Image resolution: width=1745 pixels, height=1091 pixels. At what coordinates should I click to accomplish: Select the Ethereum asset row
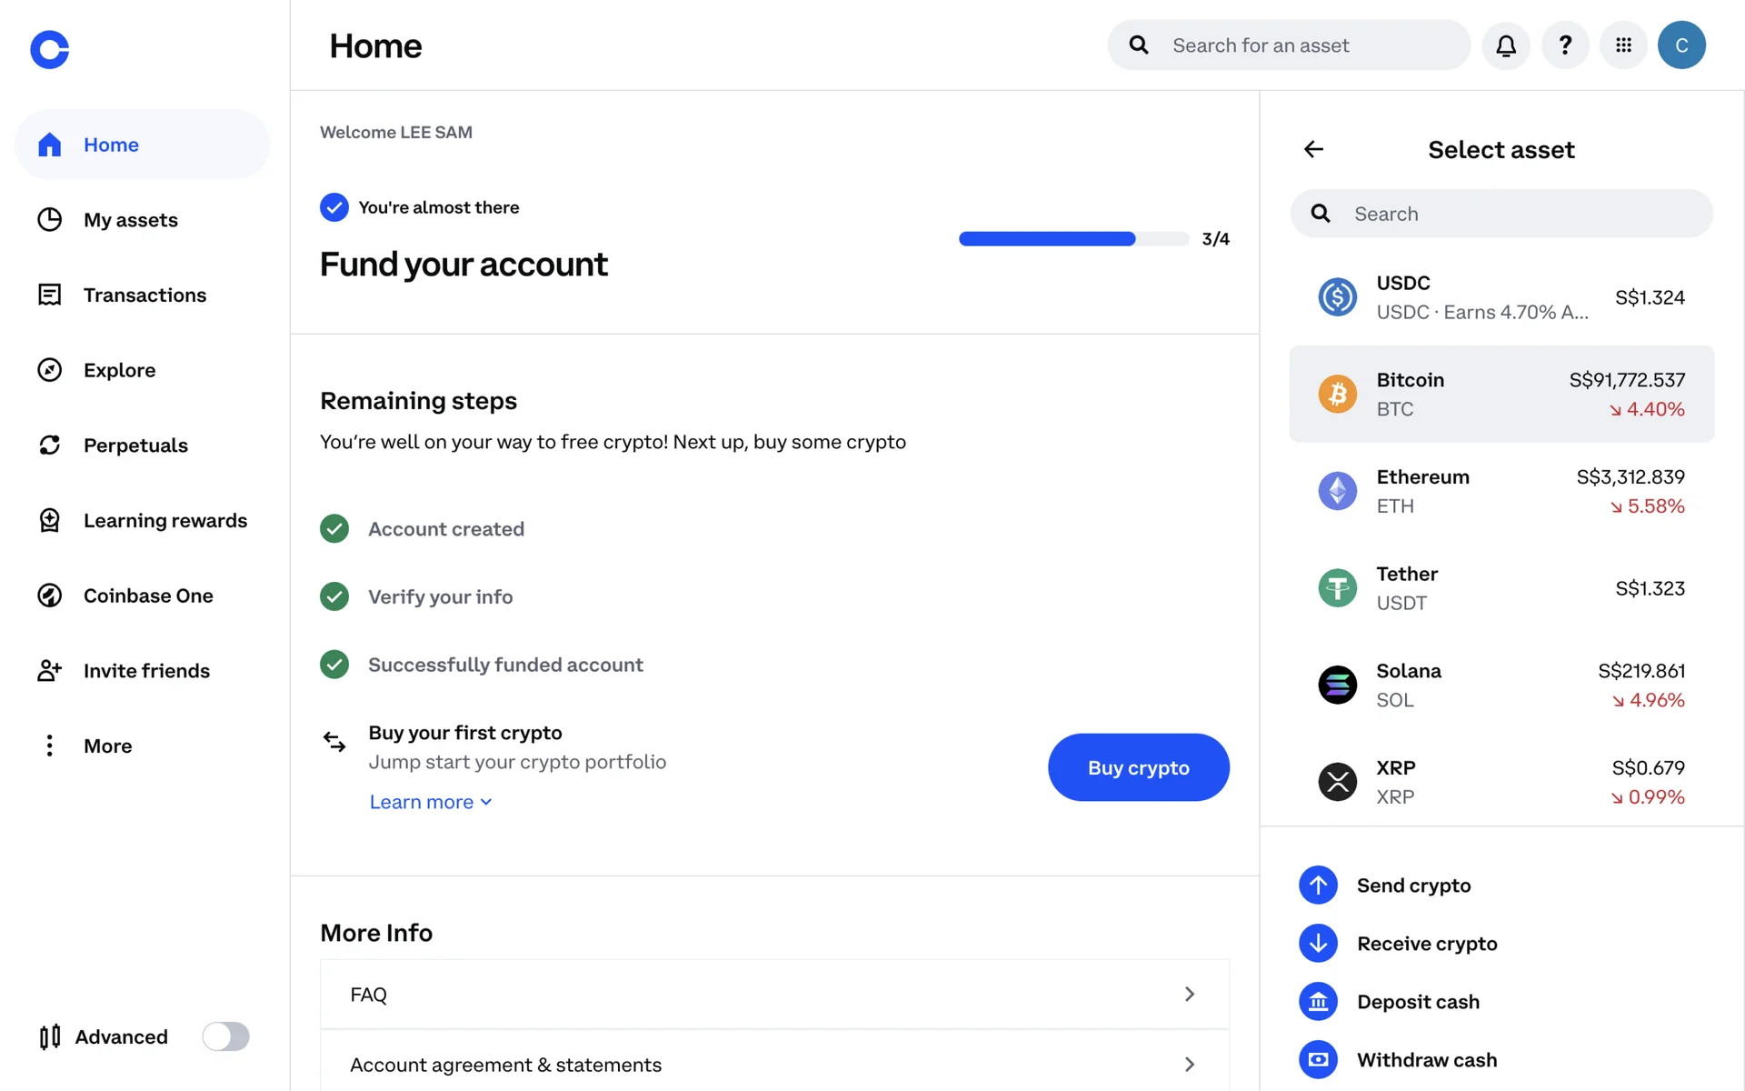point(1501,491)
